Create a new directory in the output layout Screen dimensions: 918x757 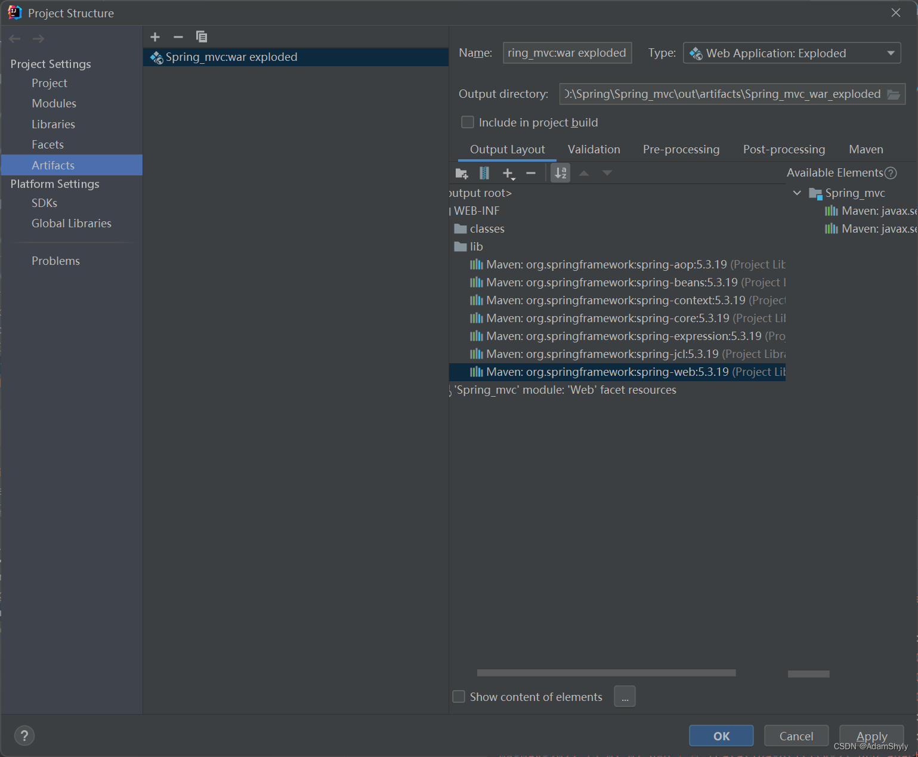tap(461, 173)
